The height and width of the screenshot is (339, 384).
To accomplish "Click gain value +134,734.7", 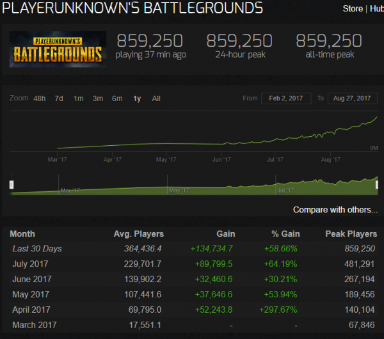I will 212,249.
